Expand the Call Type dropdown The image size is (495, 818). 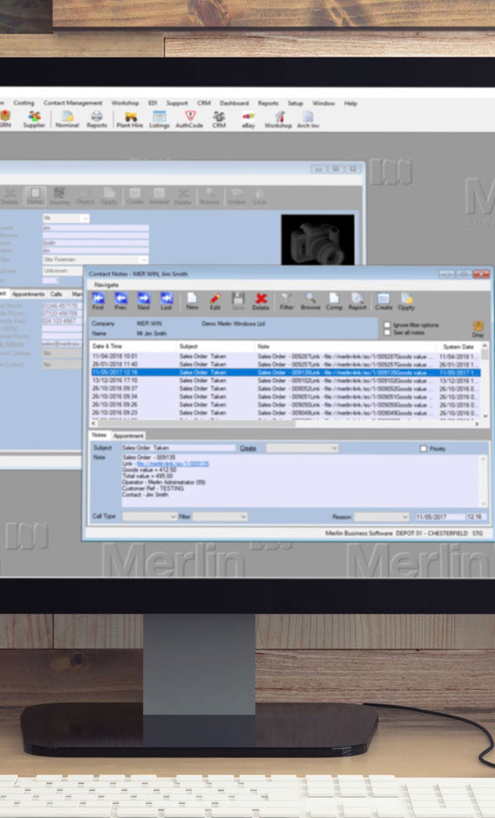point(173,517)
